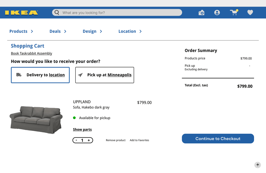Open the Book Taskrabbit Assembly link
266x173 pixels.
point(31,53)
